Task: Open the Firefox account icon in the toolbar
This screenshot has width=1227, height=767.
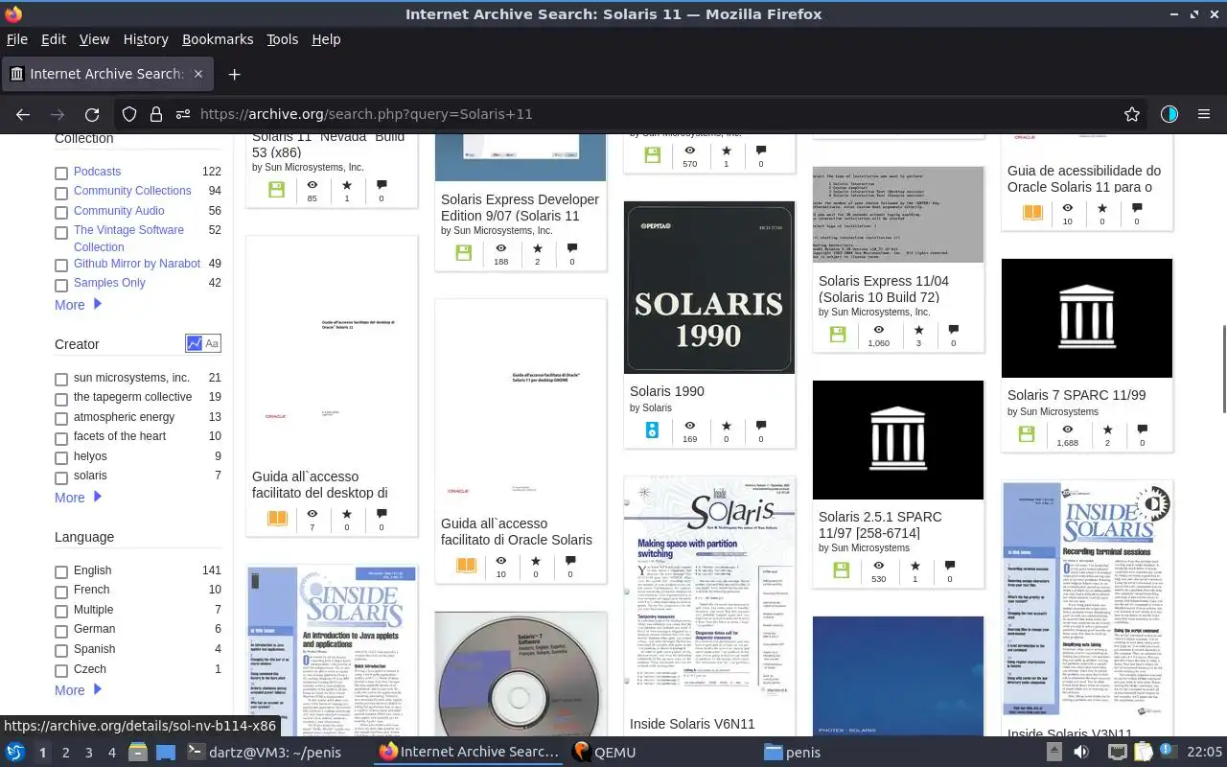Action: [x=1169, y=114]
